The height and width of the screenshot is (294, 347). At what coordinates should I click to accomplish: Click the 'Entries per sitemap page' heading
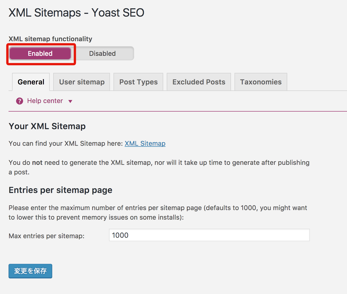tap(61, 190)
